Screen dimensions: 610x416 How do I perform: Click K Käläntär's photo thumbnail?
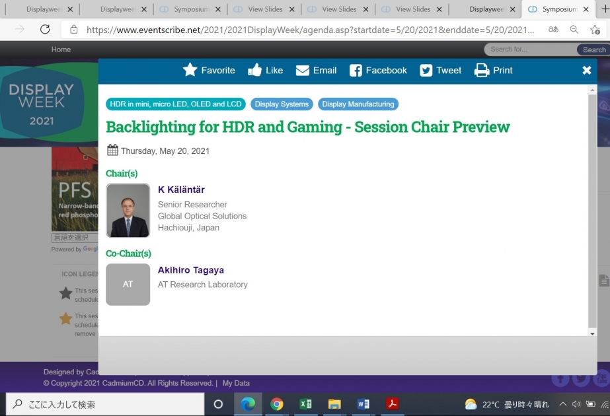(128, 211)
